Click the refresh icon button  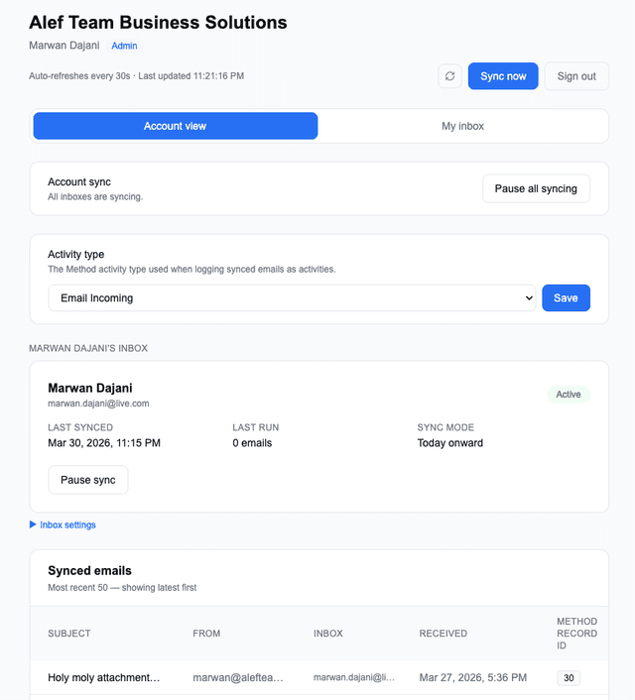click(x=449, y=76)
